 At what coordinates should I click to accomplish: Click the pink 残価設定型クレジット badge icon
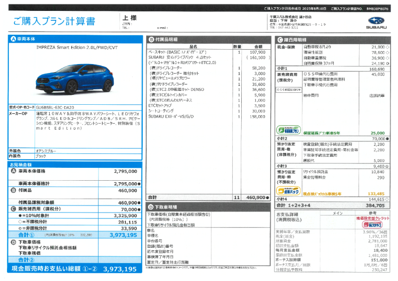click(372, 224)
